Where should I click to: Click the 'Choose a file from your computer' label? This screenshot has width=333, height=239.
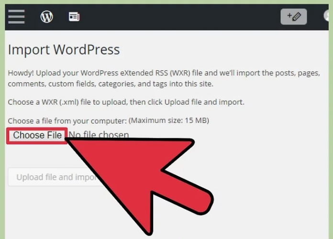[x=67, y=120]
